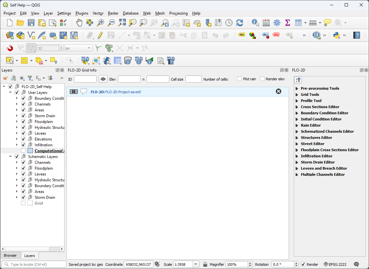Check the Render elev option
This screenshot has width=369, height=269.
coord(262,79)
